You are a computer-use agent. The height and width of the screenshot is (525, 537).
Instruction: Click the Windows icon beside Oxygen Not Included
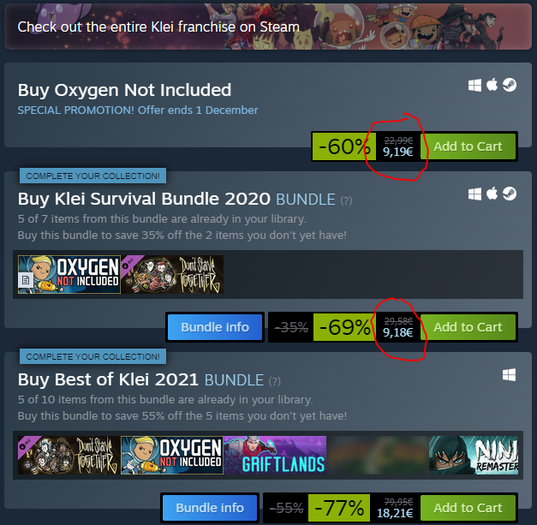(x=474, y=86)
